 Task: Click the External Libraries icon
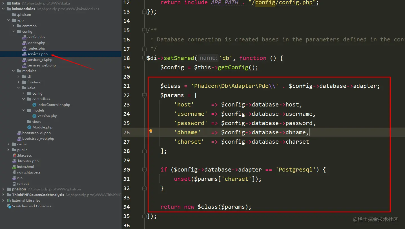pos(9,201)
